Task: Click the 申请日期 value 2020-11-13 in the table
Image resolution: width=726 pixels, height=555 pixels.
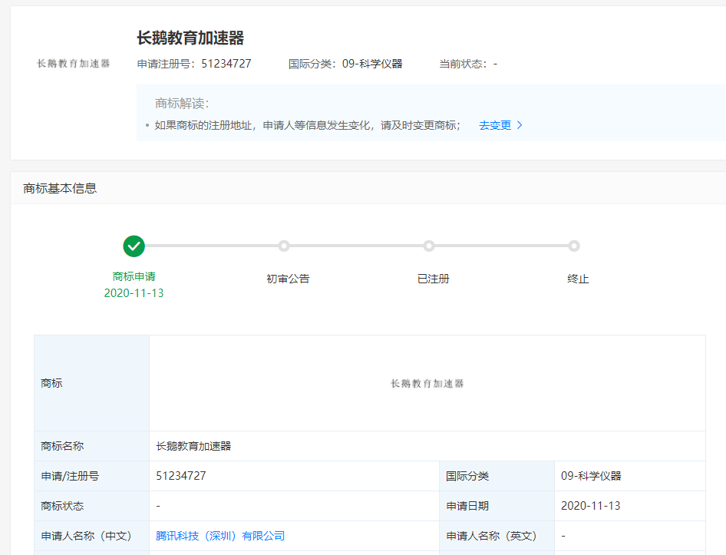Action: click(x=590, y=506)
